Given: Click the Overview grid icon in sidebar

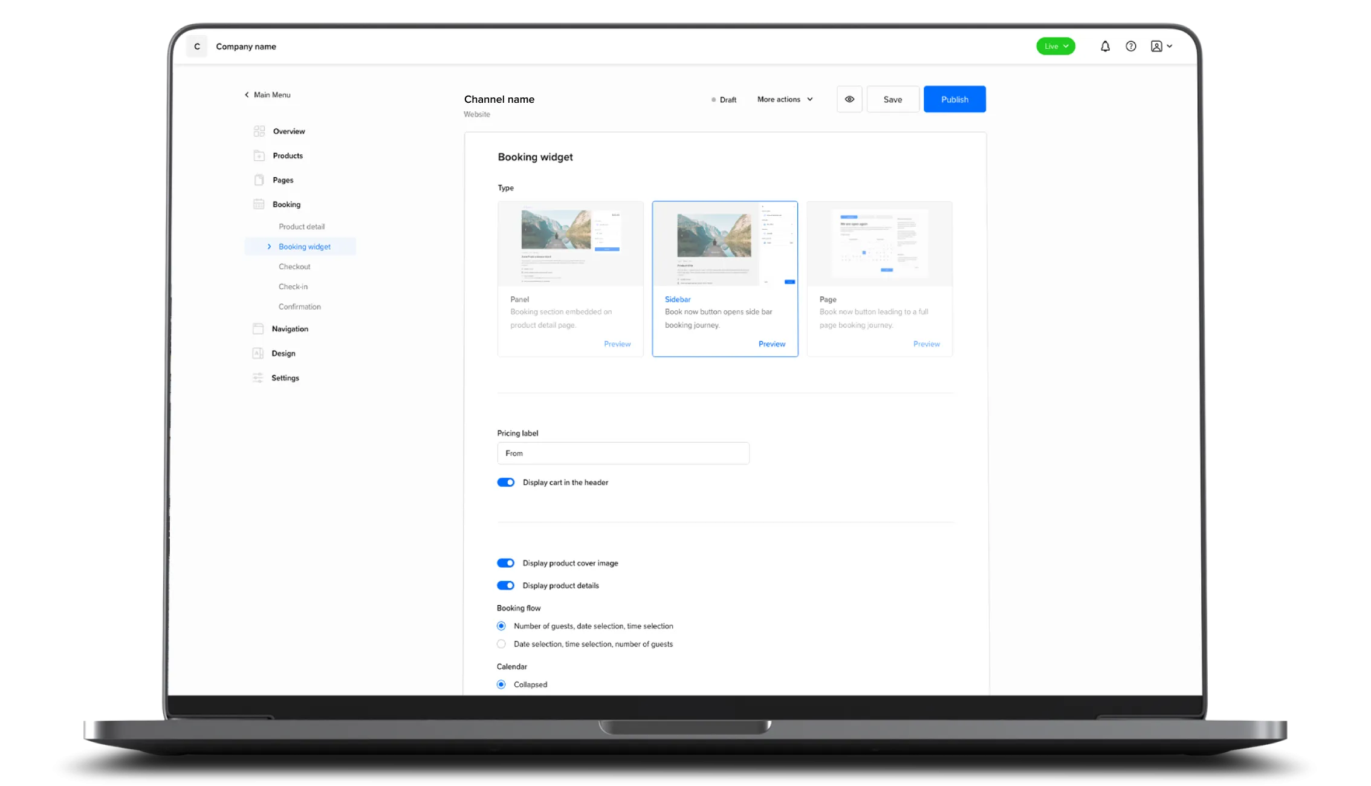Looking at the screenshot, I should point(259,131).
